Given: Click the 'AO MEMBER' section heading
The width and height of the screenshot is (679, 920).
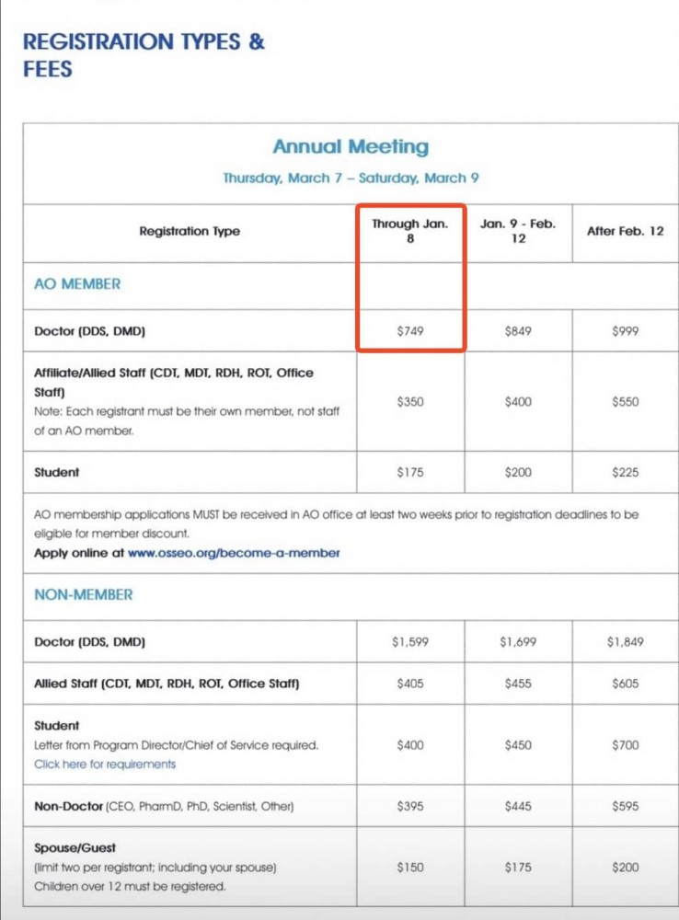Looking at the screenshot, I should (x=77, y=284).
